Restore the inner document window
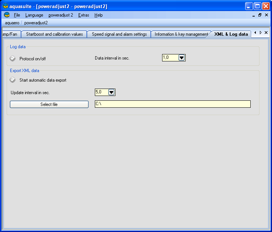Image resolution: width=272 pixels, height=232 pixels. click(x=260, y=15)
